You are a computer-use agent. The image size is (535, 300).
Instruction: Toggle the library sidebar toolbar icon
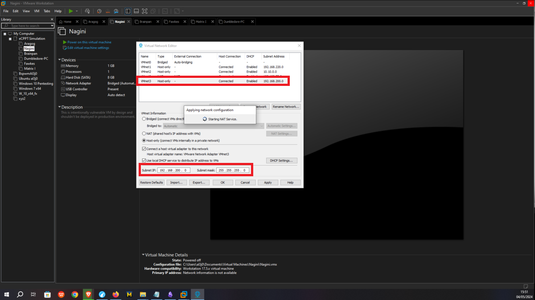tap(128, 11)
